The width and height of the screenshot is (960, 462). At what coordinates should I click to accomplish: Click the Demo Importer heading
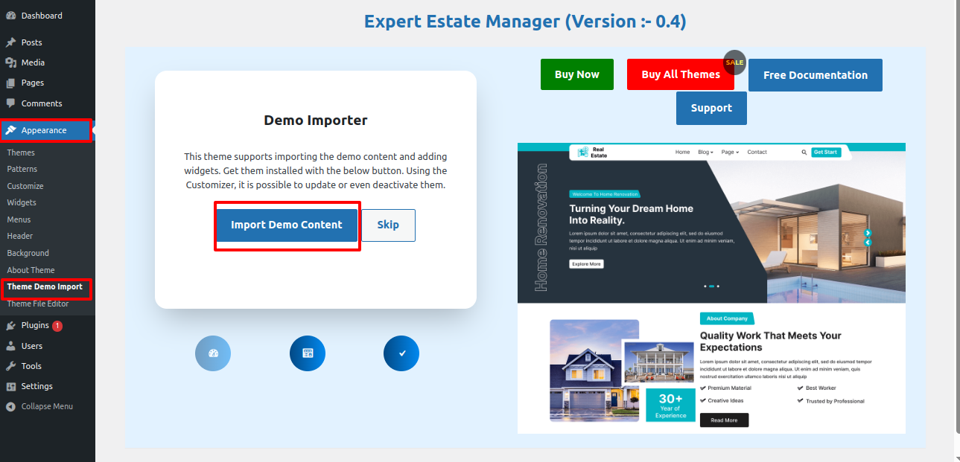[x=316, y=120]
